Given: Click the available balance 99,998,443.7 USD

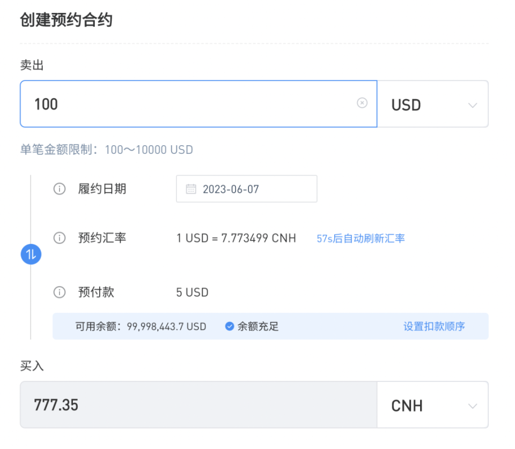Looking at the screenshot, I should tap(166, 327).
